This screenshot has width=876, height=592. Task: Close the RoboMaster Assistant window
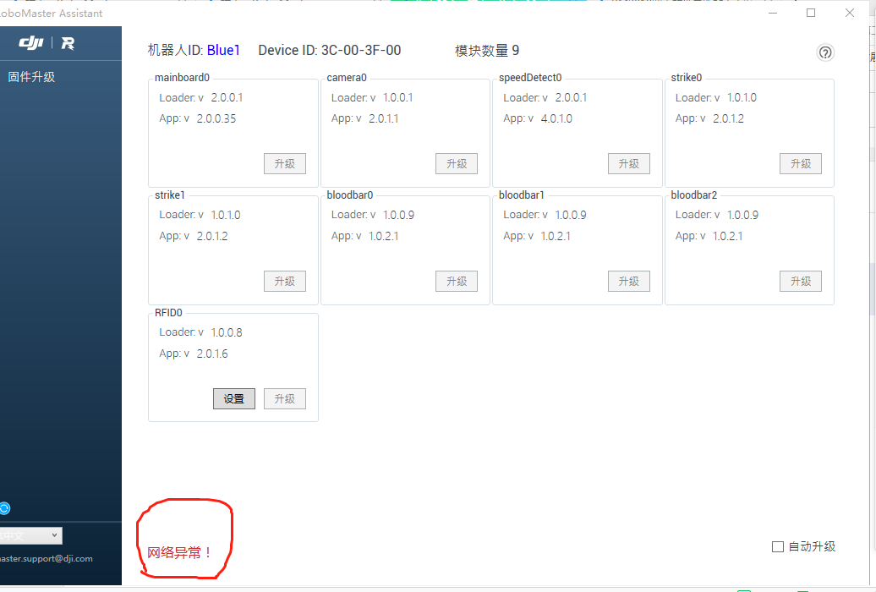pyautogui.click(x=850, y=13)
